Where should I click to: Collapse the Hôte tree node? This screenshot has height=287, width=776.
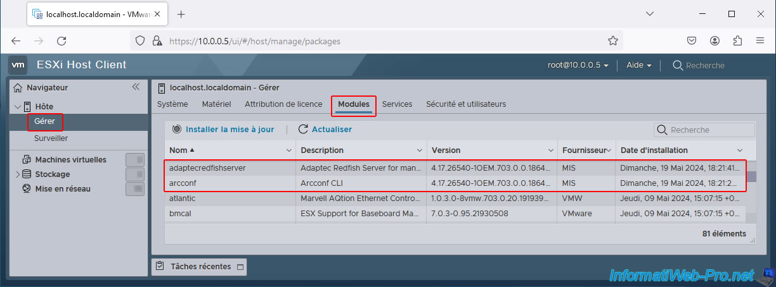pyautogui.click(x=18, y=107)
